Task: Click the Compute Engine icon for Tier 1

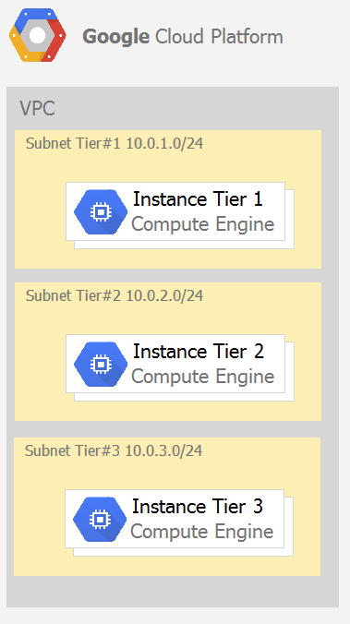Action: (x=101, y=211)
